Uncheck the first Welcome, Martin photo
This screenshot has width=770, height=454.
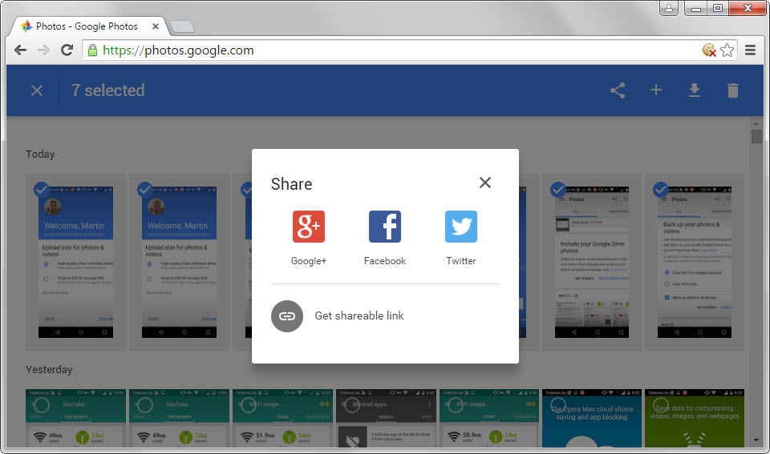tap(42, 189)
